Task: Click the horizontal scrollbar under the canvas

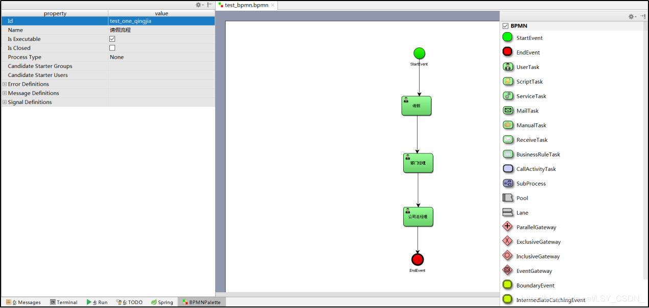Action: click(357, 294)
